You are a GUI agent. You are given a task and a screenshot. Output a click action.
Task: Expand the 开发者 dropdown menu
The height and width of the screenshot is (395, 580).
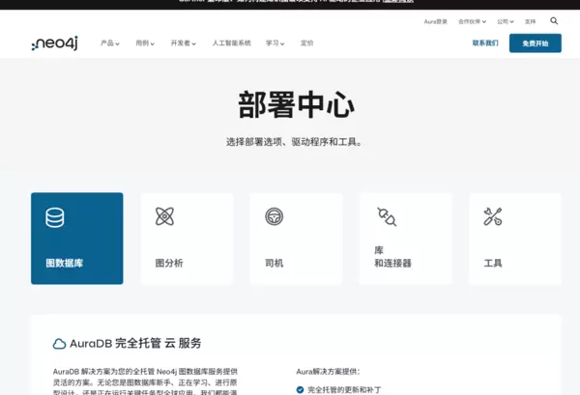pyautogui.click(x=183, y=43)
